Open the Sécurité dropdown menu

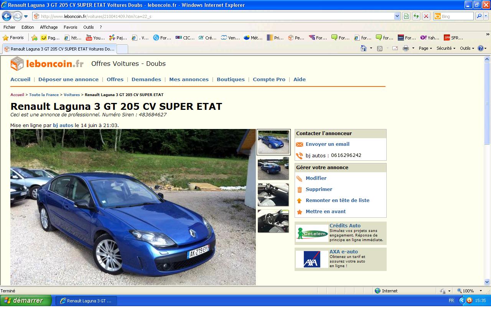coord(446,48)
